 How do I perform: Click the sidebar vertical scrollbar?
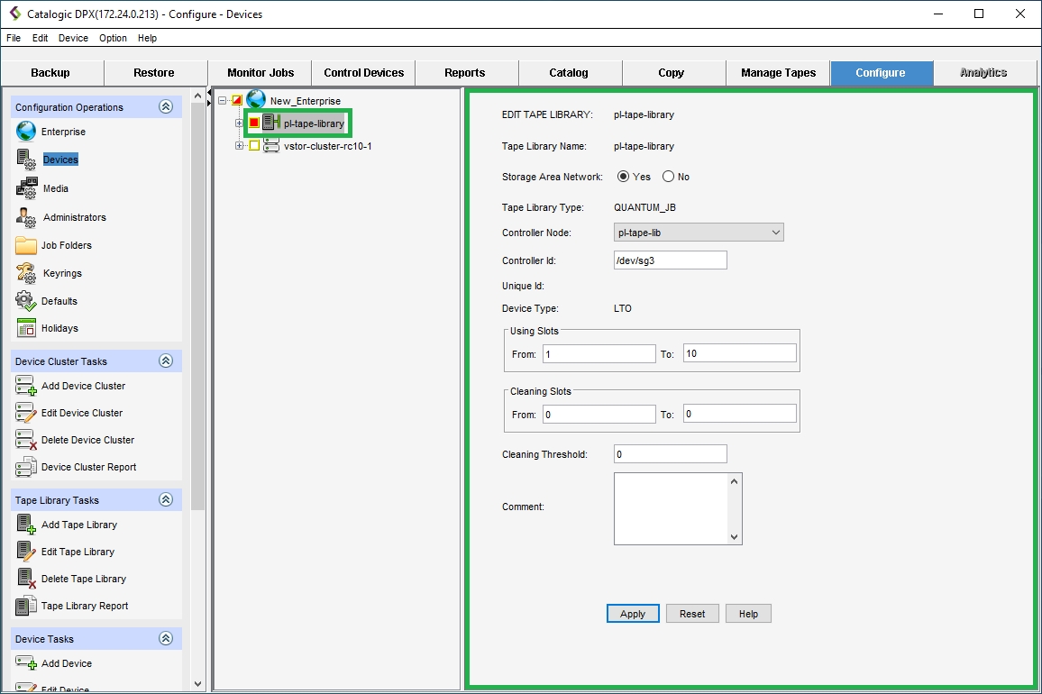198,361
